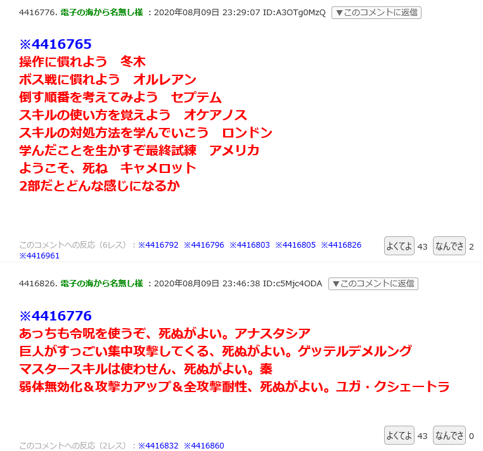
Task: Go to reaction link ※4416803
Action: pyautogui.click(x=250, y=245)
